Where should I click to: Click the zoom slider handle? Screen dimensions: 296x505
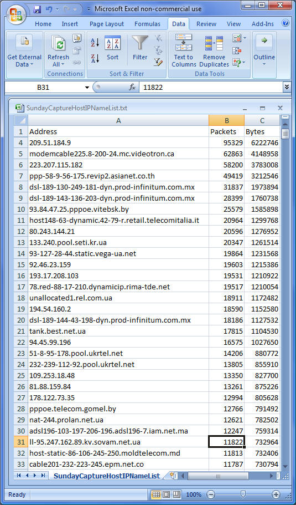(243, 494)
